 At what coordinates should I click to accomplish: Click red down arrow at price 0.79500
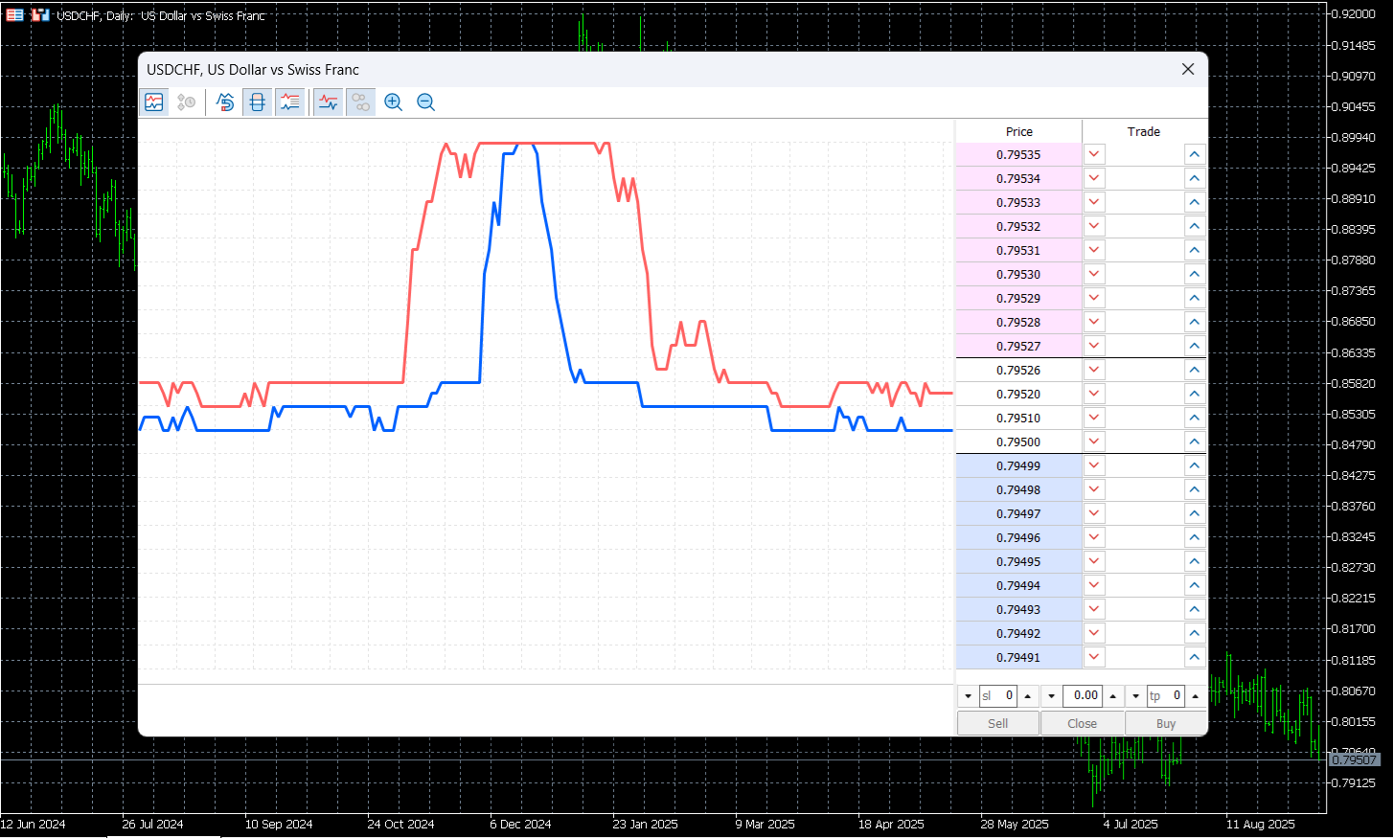[1094, 442]
